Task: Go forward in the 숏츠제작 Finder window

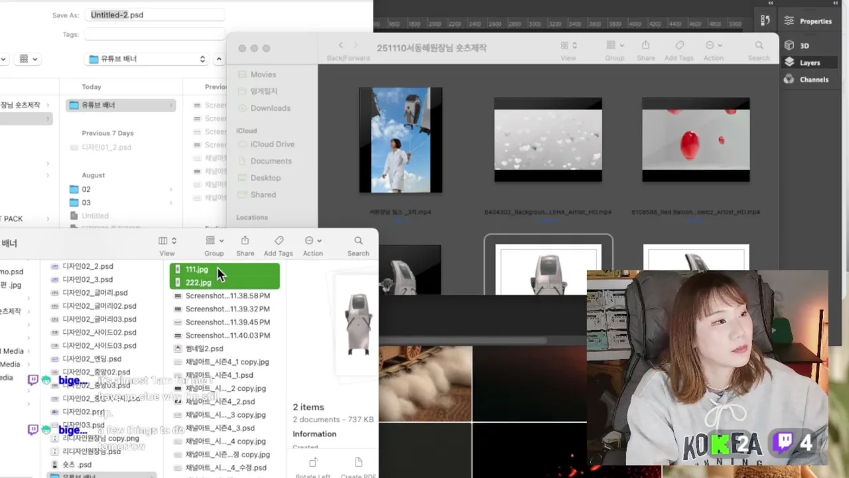Action: (356, 45)
